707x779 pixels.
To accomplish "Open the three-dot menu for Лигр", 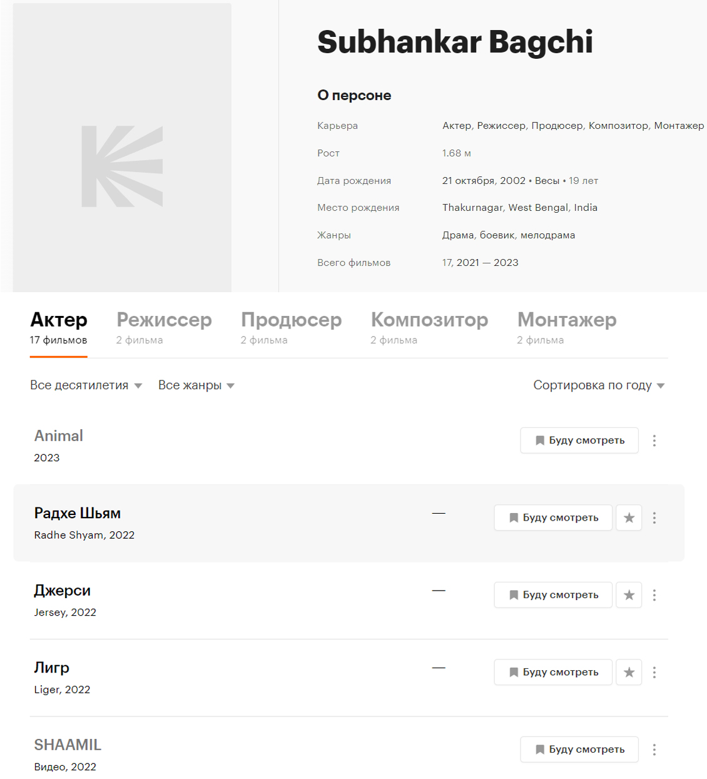I will point(654,672).
